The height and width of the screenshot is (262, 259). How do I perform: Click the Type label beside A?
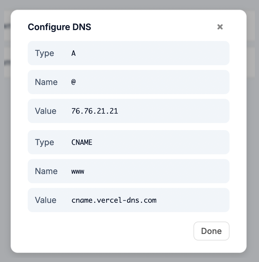tap(45, 53)
